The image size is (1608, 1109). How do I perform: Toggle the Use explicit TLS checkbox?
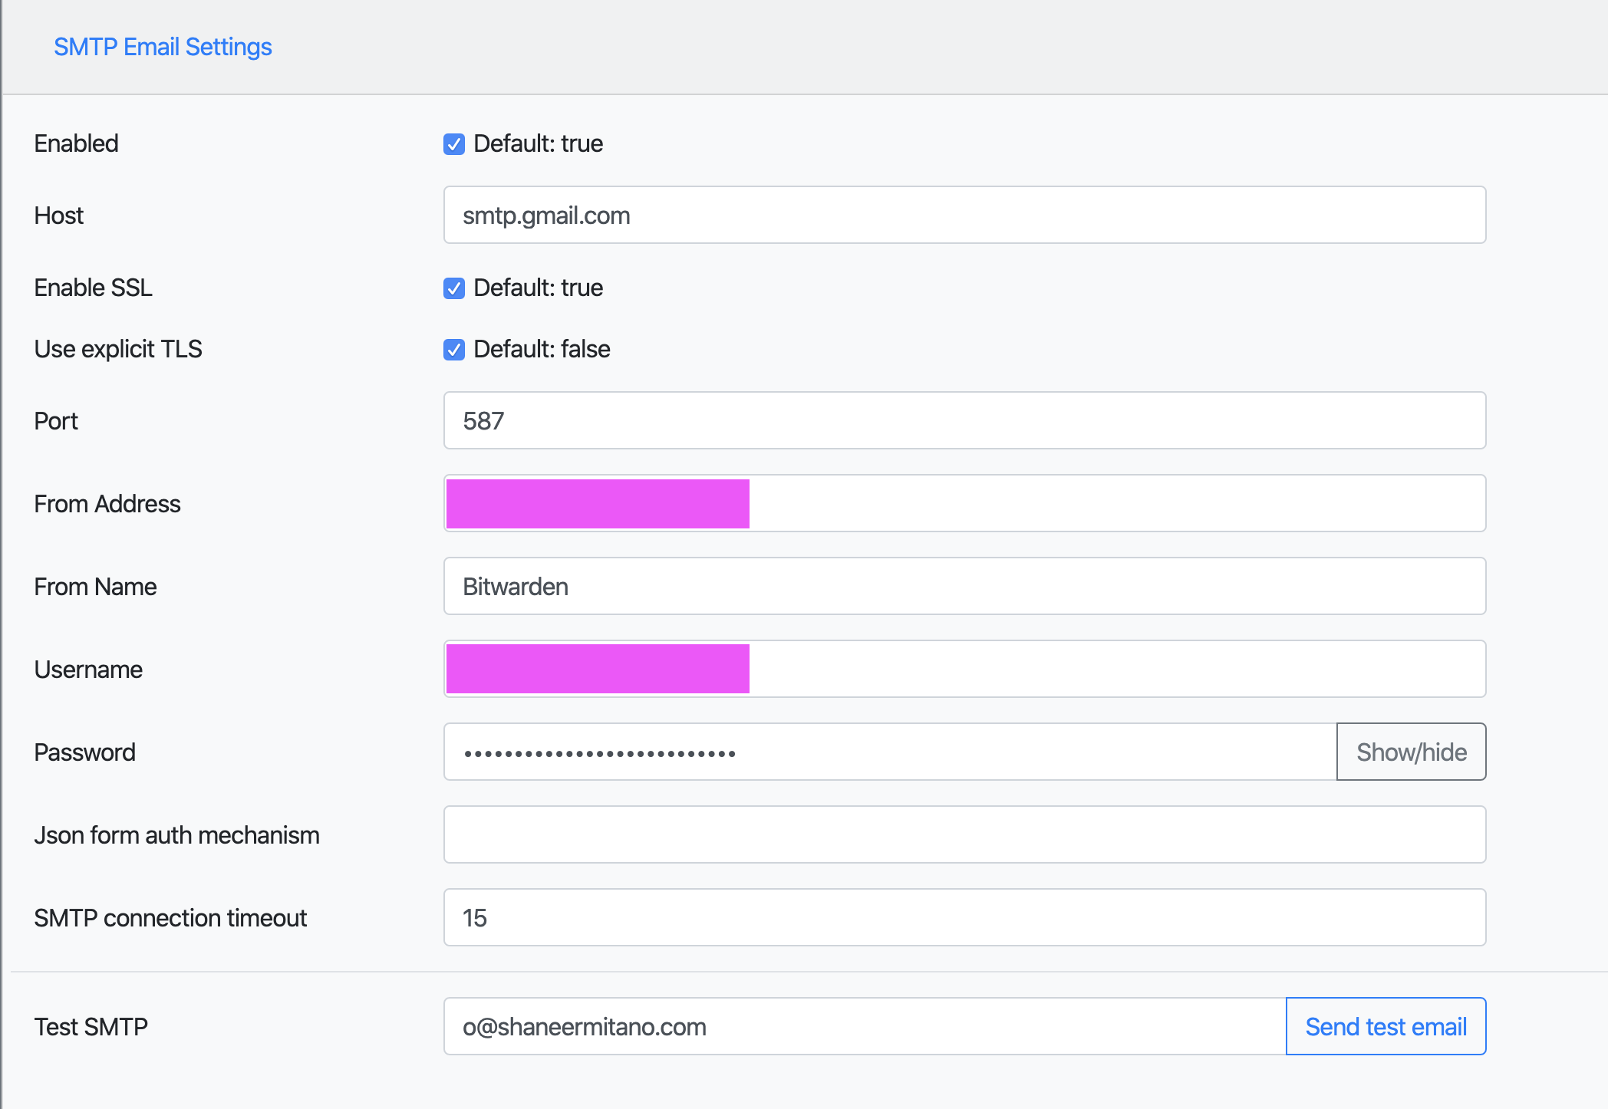(x=454, y=350)
